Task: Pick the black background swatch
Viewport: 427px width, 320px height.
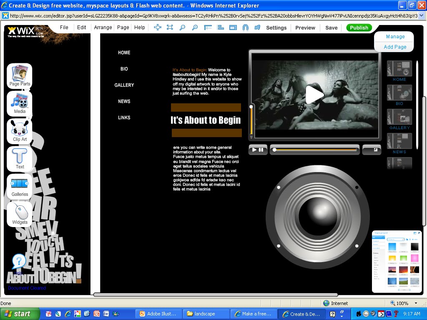Action: 415,247
